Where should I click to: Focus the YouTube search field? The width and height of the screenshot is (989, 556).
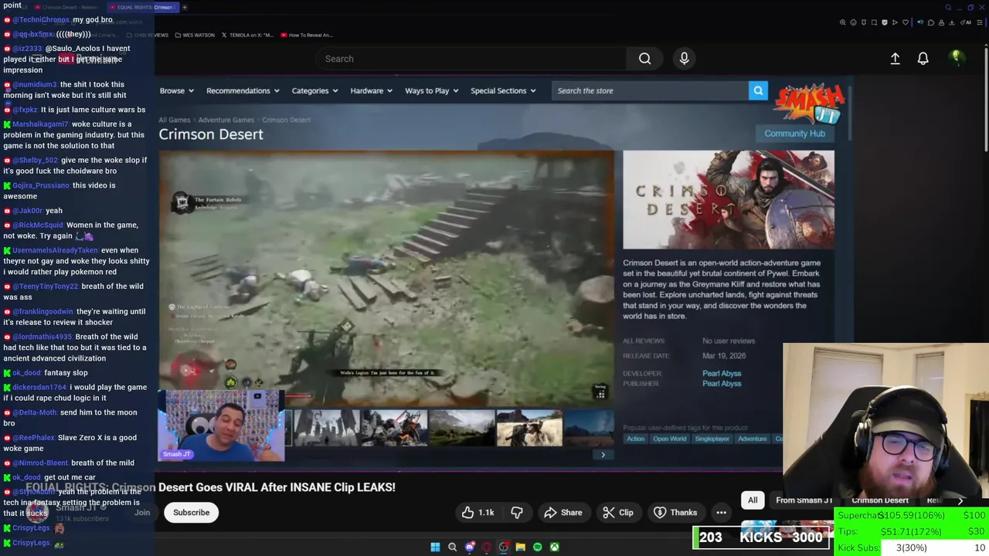coord(471,59)
